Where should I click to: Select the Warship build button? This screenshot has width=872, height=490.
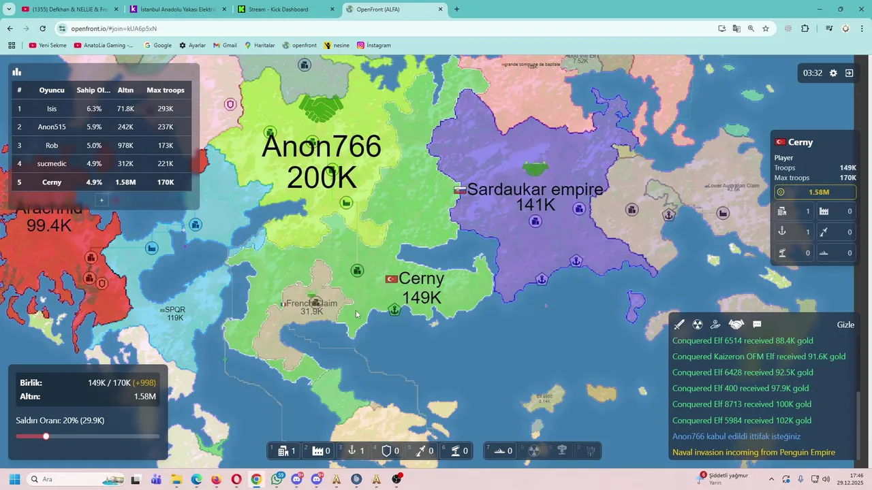(x=501, y=451)
